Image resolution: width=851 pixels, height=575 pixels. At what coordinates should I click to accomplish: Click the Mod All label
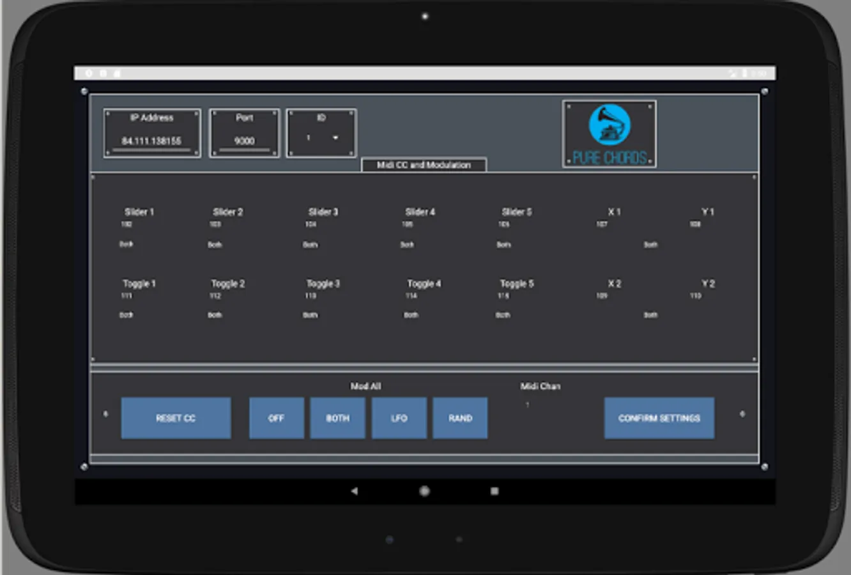pyautogui.click(x=365, y=386)
